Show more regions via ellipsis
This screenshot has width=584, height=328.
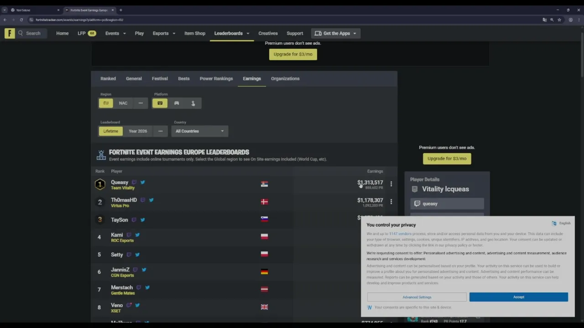141,103
